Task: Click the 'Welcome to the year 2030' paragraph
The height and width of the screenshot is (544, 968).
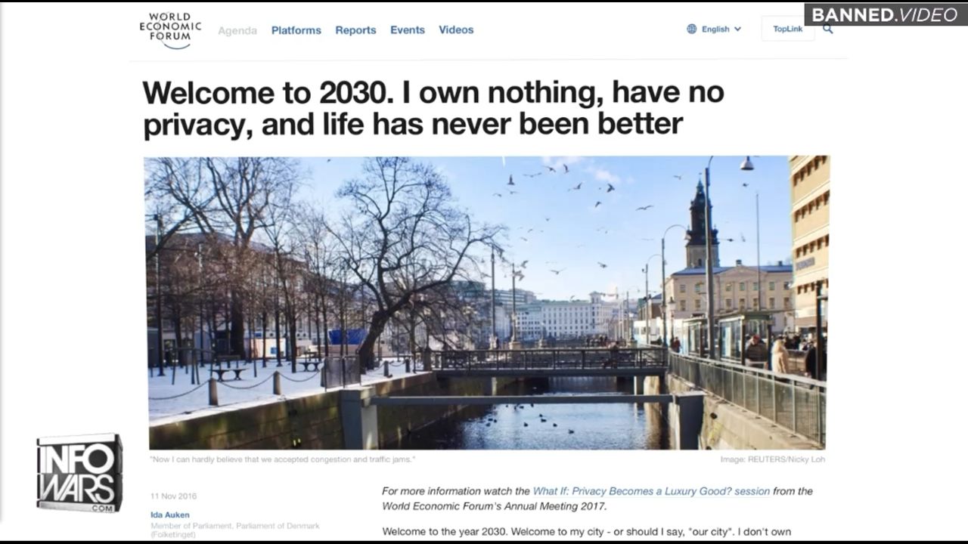Action: pos(586,532)
